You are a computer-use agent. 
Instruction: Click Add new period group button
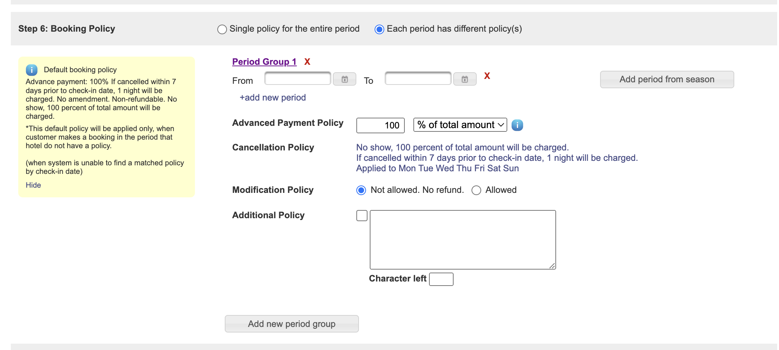(x=291, y=324)
